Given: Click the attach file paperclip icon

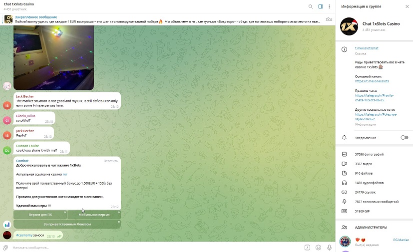Looking at the screenshot, I should pos(5,248).
